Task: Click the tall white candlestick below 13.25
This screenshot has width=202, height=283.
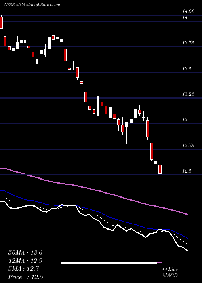Action: pos(98,106)
